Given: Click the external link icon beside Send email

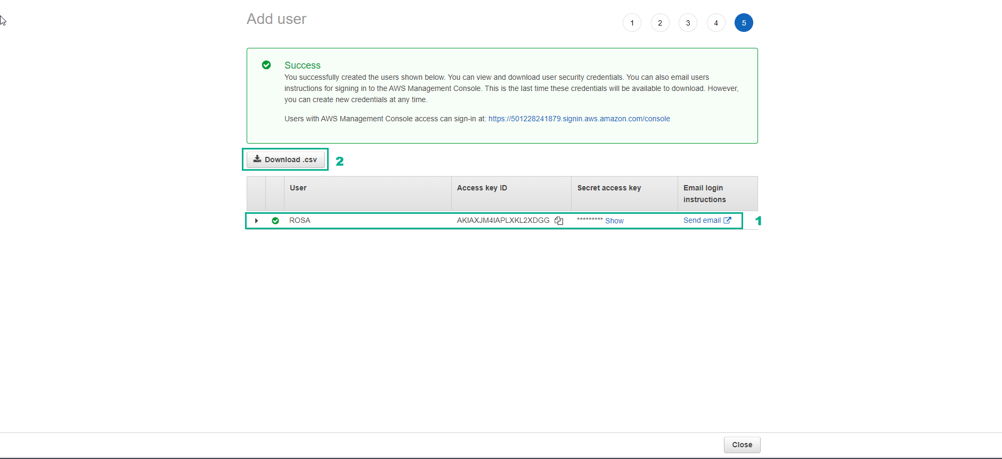Looking at the screenshot, I should point(728,220).
